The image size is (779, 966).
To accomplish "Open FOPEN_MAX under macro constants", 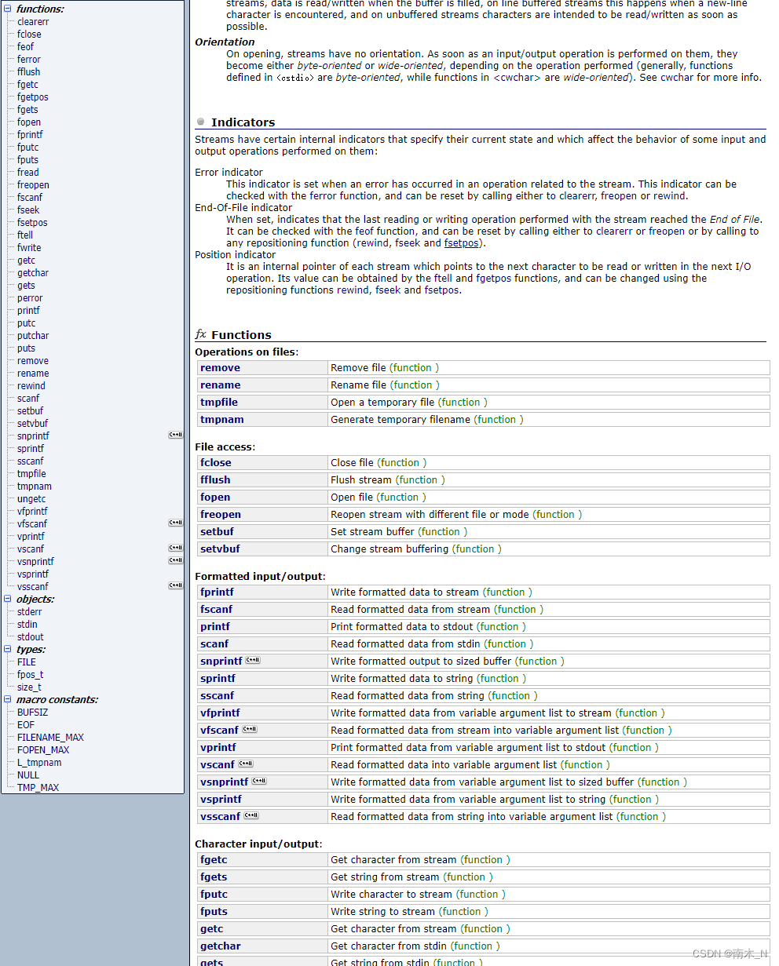I will [x=43, y=750].
